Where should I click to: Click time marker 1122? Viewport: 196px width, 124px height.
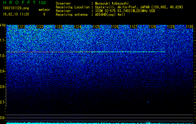coord(40,27)
